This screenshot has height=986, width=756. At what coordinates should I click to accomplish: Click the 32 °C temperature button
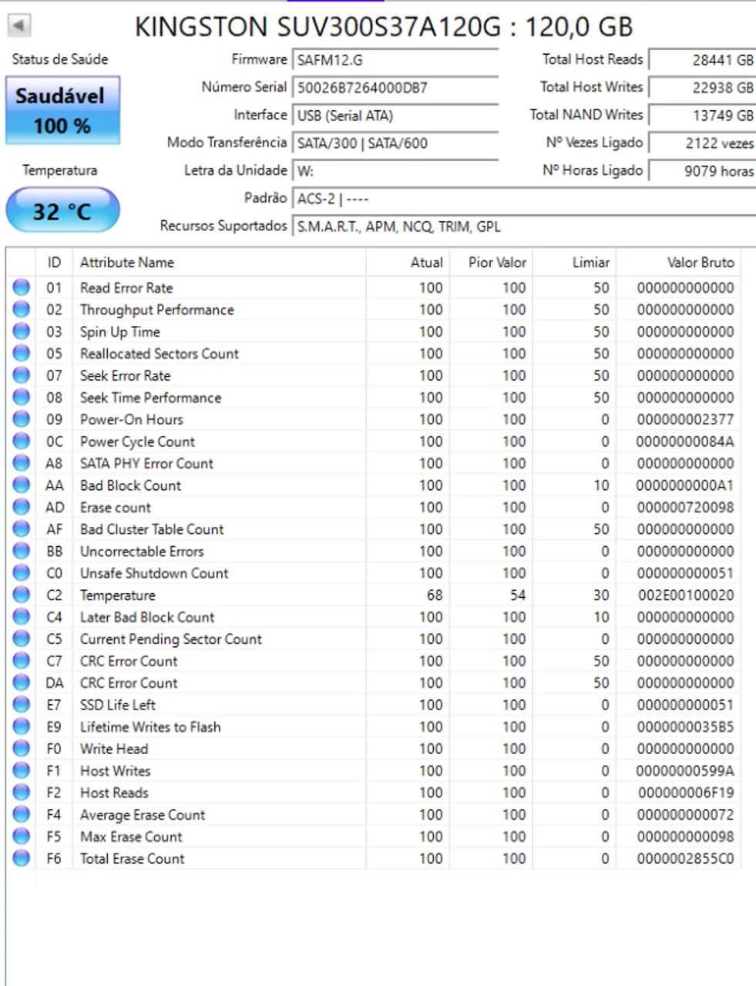click(x=62, y=210)
